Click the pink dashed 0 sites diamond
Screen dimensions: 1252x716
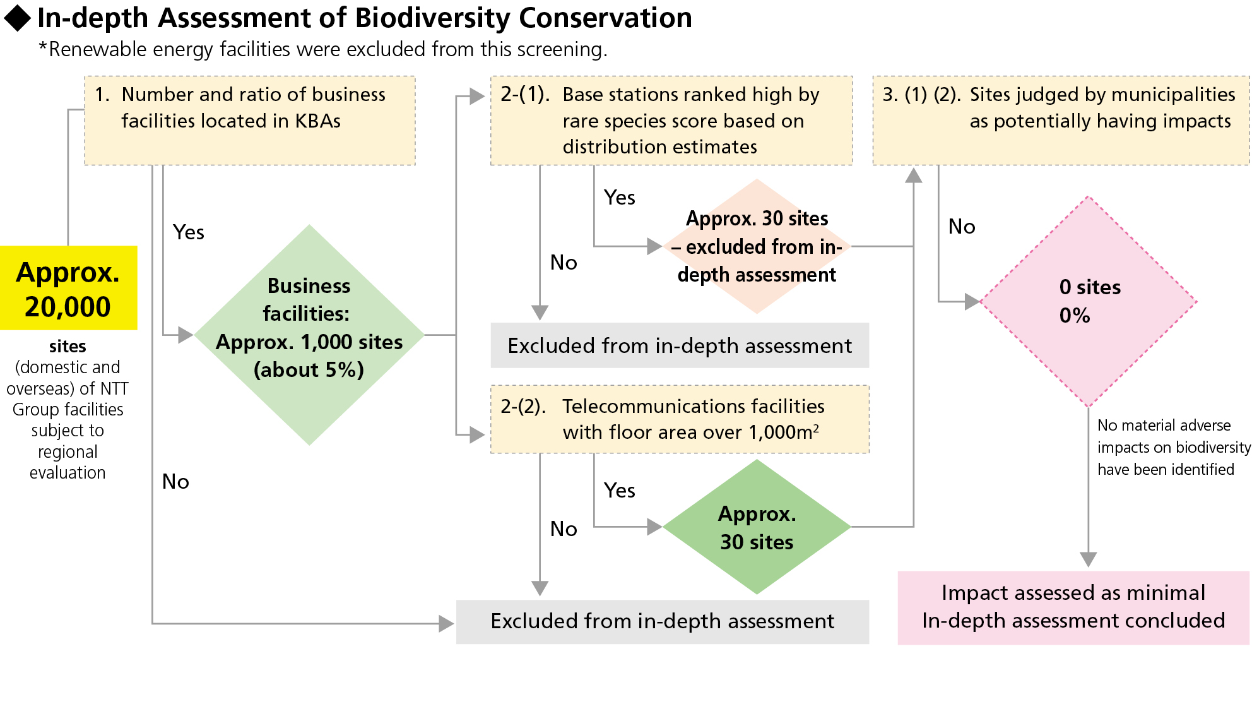coord(1089,301)
